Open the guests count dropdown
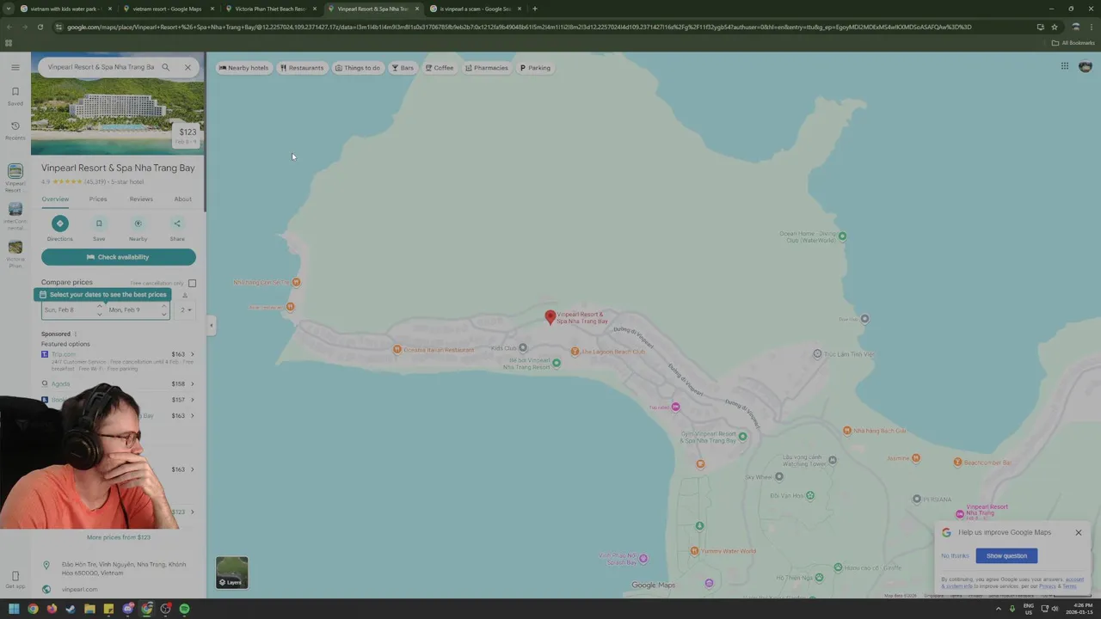The image size is (1101, 619). click(186, 309)
